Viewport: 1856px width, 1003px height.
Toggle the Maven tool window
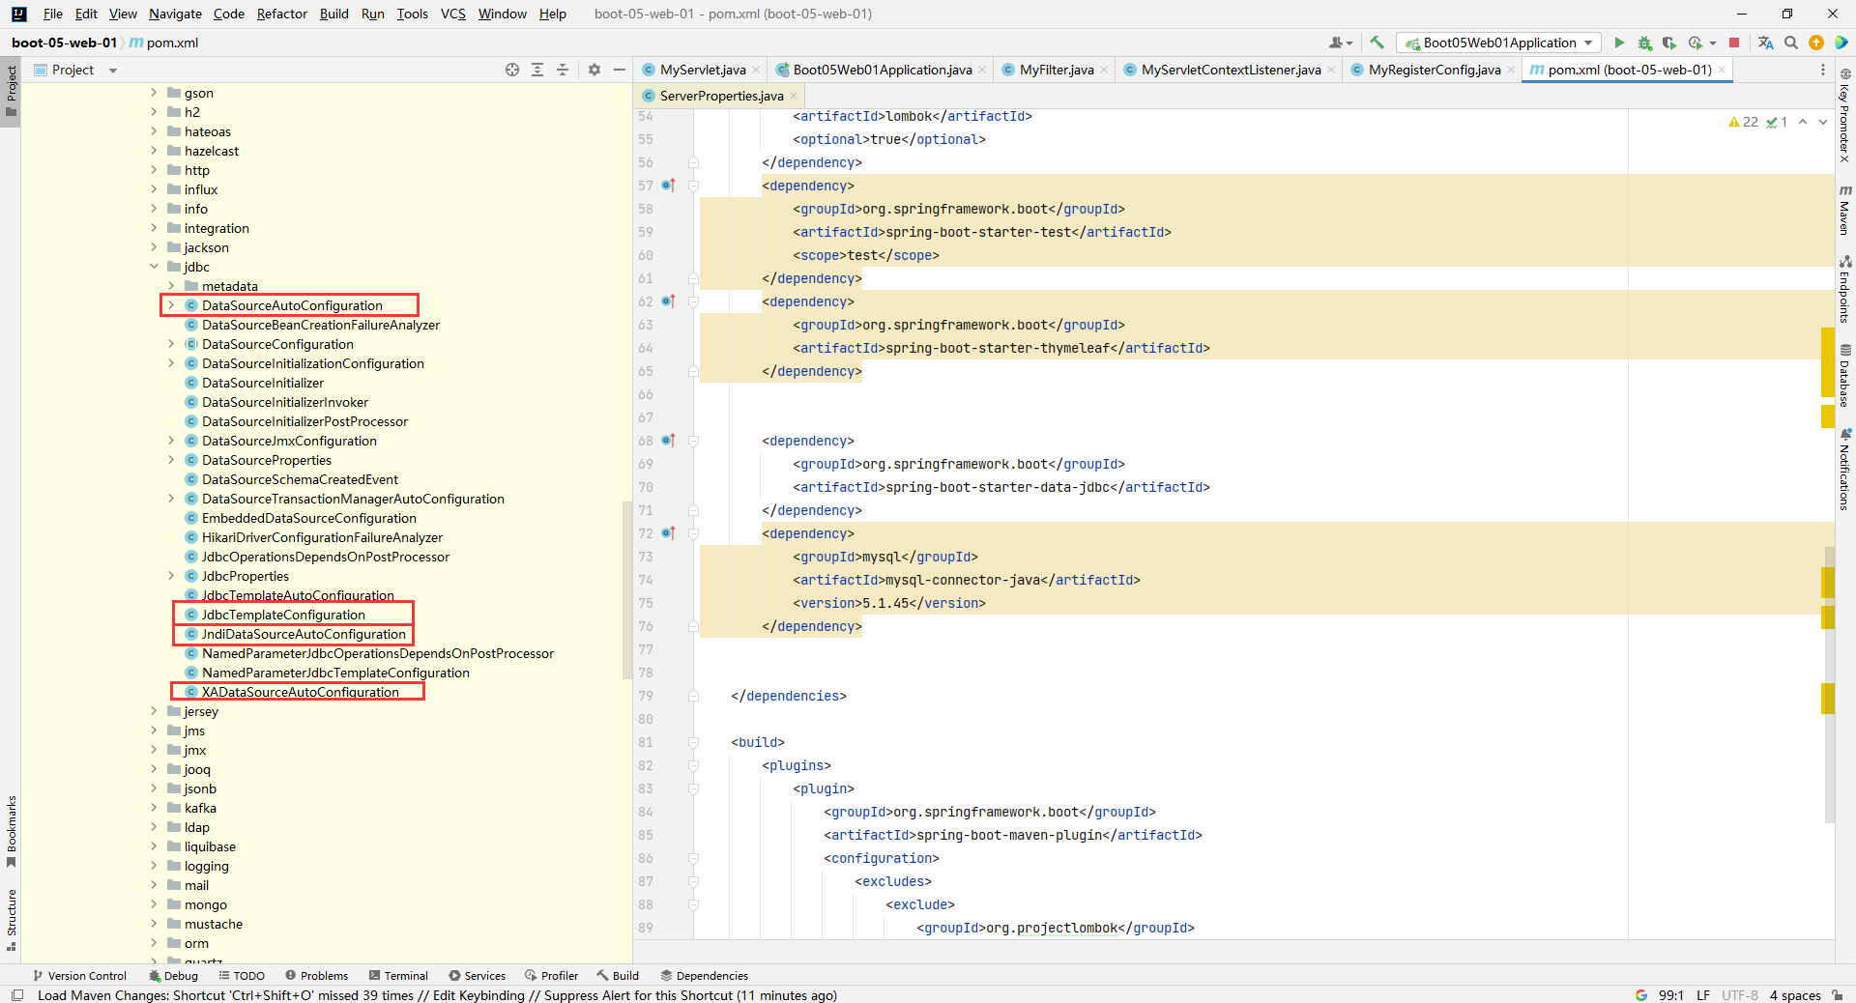click(1844, 210)
